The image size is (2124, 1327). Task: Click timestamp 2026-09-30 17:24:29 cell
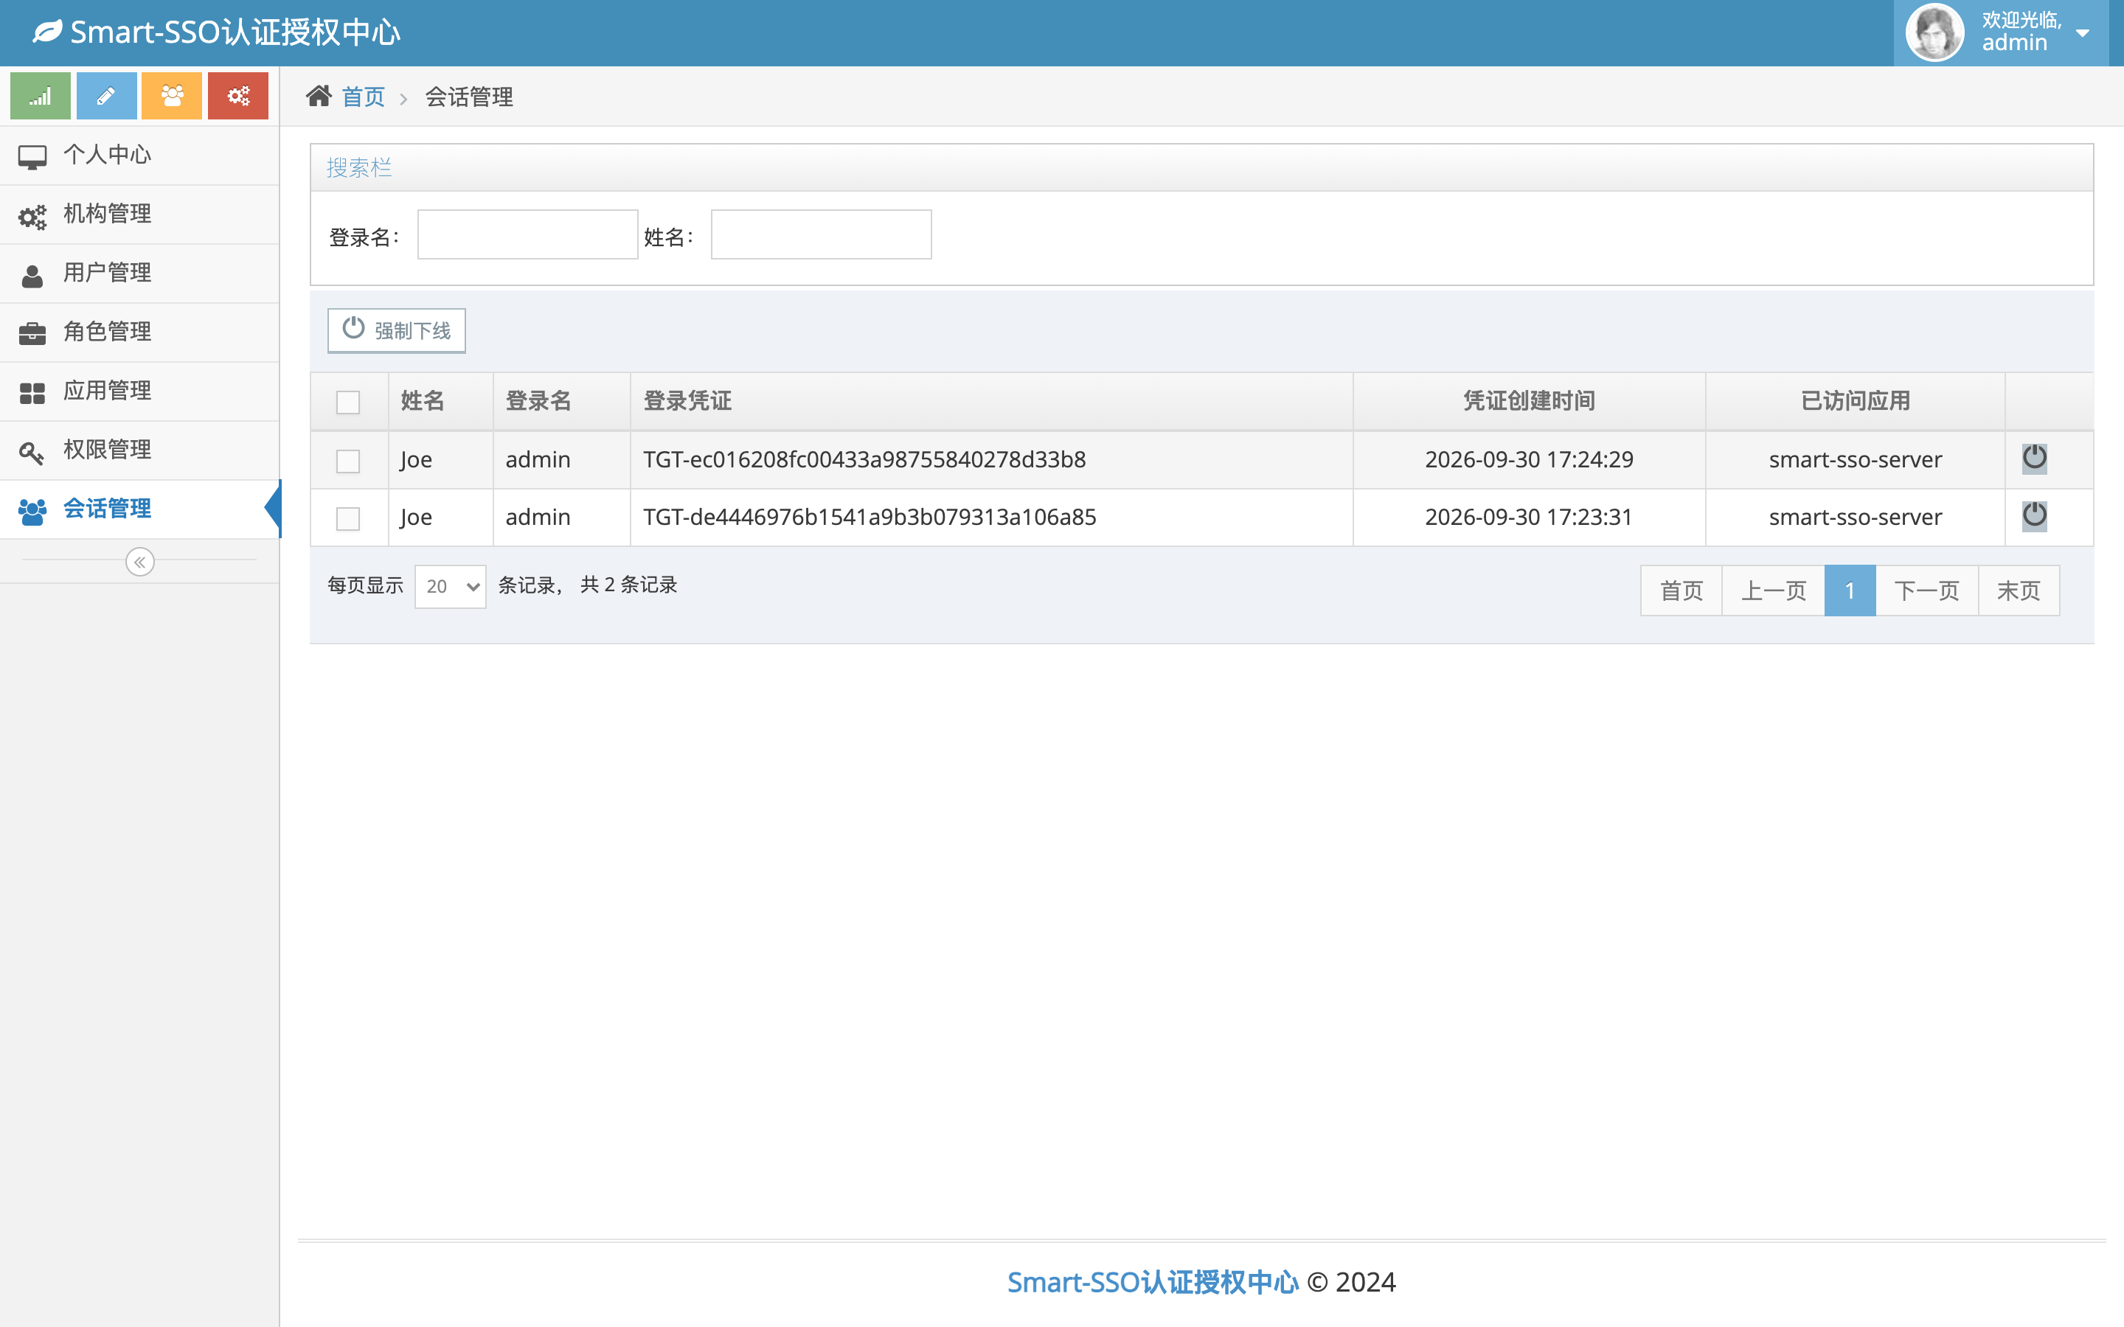tap(1529, 460)
